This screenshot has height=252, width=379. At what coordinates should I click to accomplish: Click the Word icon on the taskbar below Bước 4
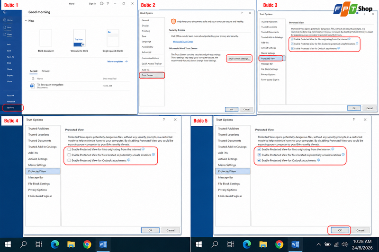103,244
